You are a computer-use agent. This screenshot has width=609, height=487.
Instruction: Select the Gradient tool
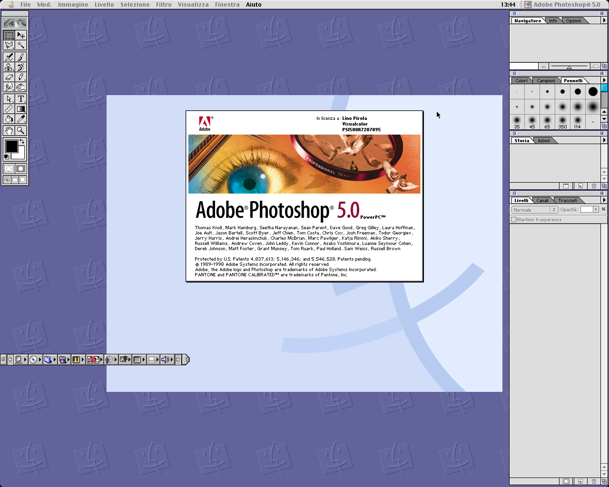tap(21, 109)
